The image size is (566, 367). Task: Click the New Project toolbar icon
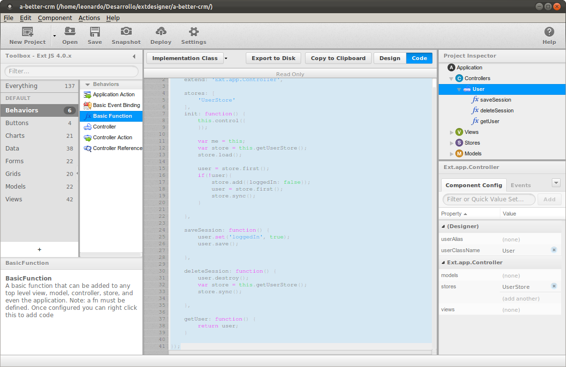click(27, 32)
